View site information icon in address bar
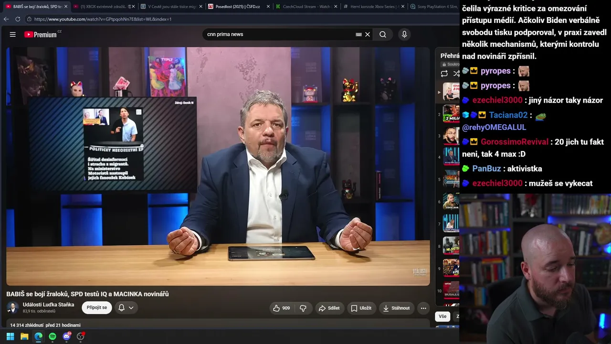The height and width of the screenshot is (344, 611). pyautogui.click(x=29, y=19)
